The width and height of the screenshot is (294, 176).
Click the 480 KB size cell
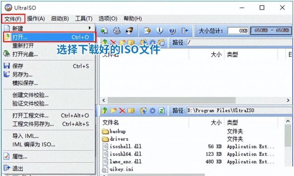pyautogui.click(x=213, y=162)
